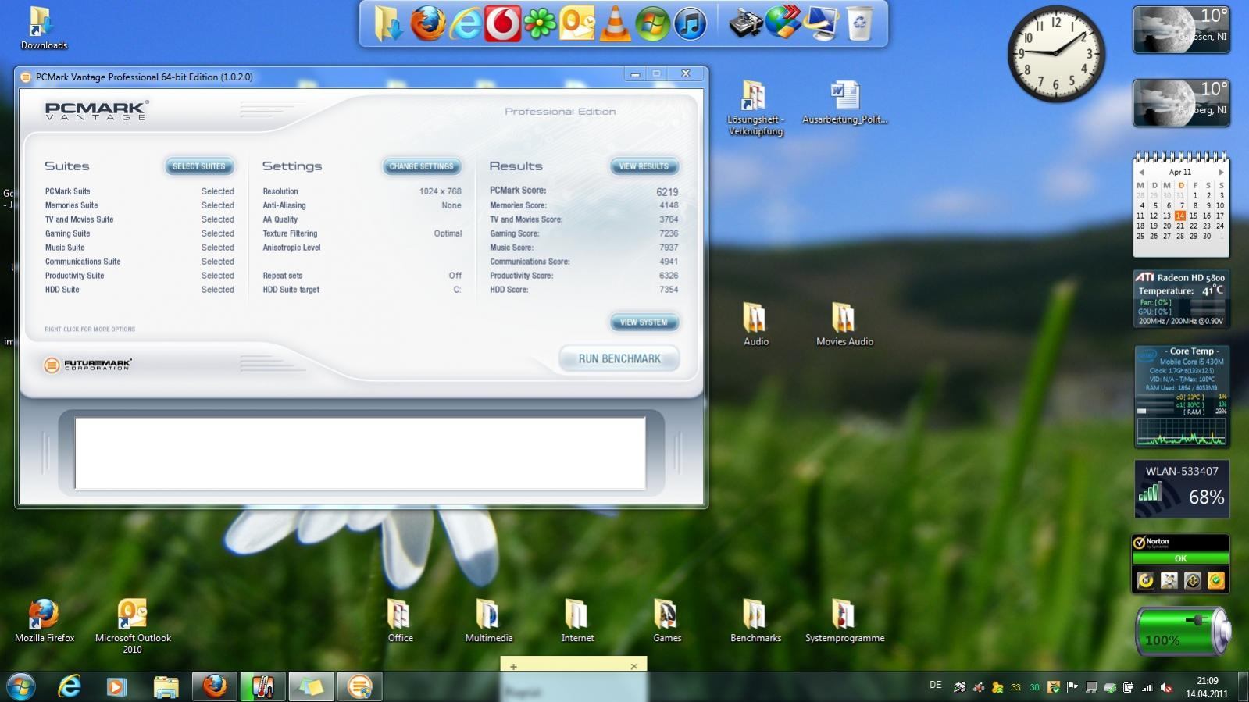Click the taskbar clock showing 21:09
This screenshot has height=702, width=1249.
[x=1207, y=687]
